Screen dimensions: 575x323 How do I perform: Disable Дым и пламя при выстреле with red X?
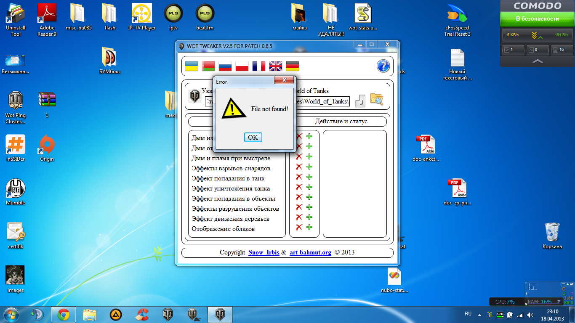[299, 156]
